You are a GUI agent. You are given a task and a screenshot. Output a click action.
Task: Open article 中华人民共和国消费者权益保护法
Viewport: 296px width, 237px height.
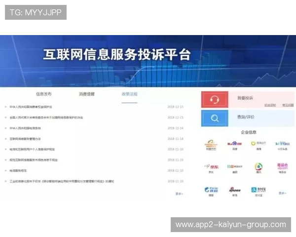(31, 107)
